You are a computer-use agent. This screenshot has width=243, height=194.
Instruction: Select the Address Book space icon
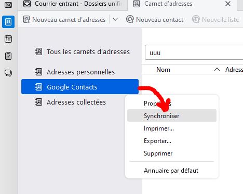click(x=8, y=22)
